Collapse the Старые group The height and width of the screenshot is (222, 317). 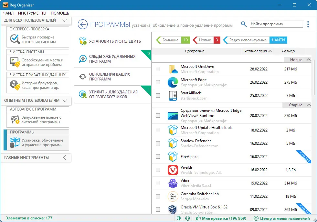[309, 105]
